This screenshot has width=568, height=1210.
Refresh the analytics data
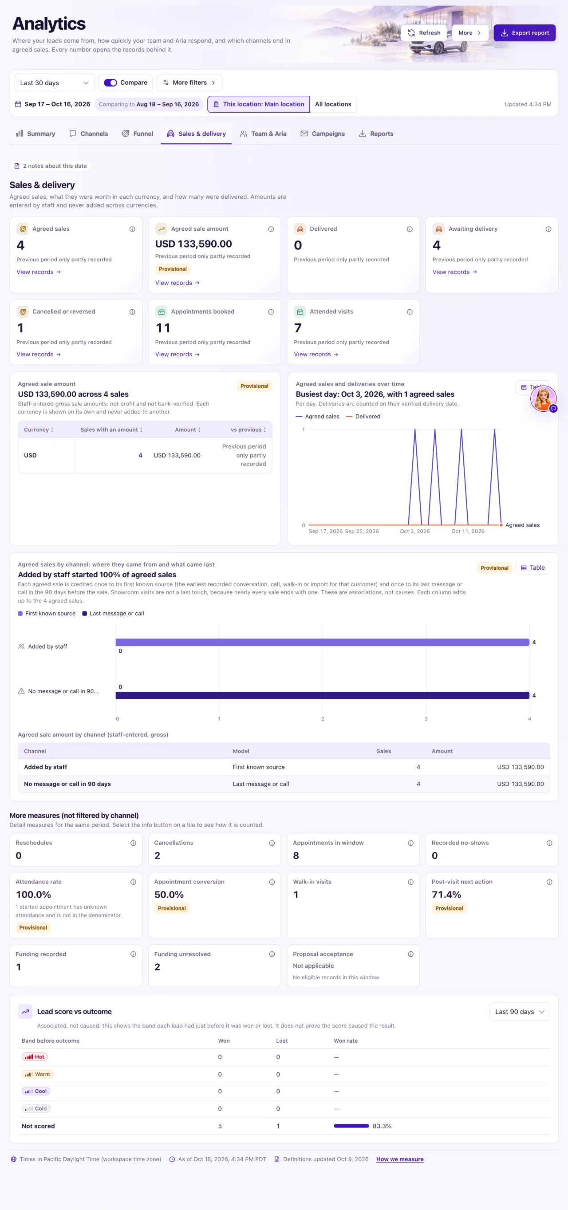coord(424,33)
